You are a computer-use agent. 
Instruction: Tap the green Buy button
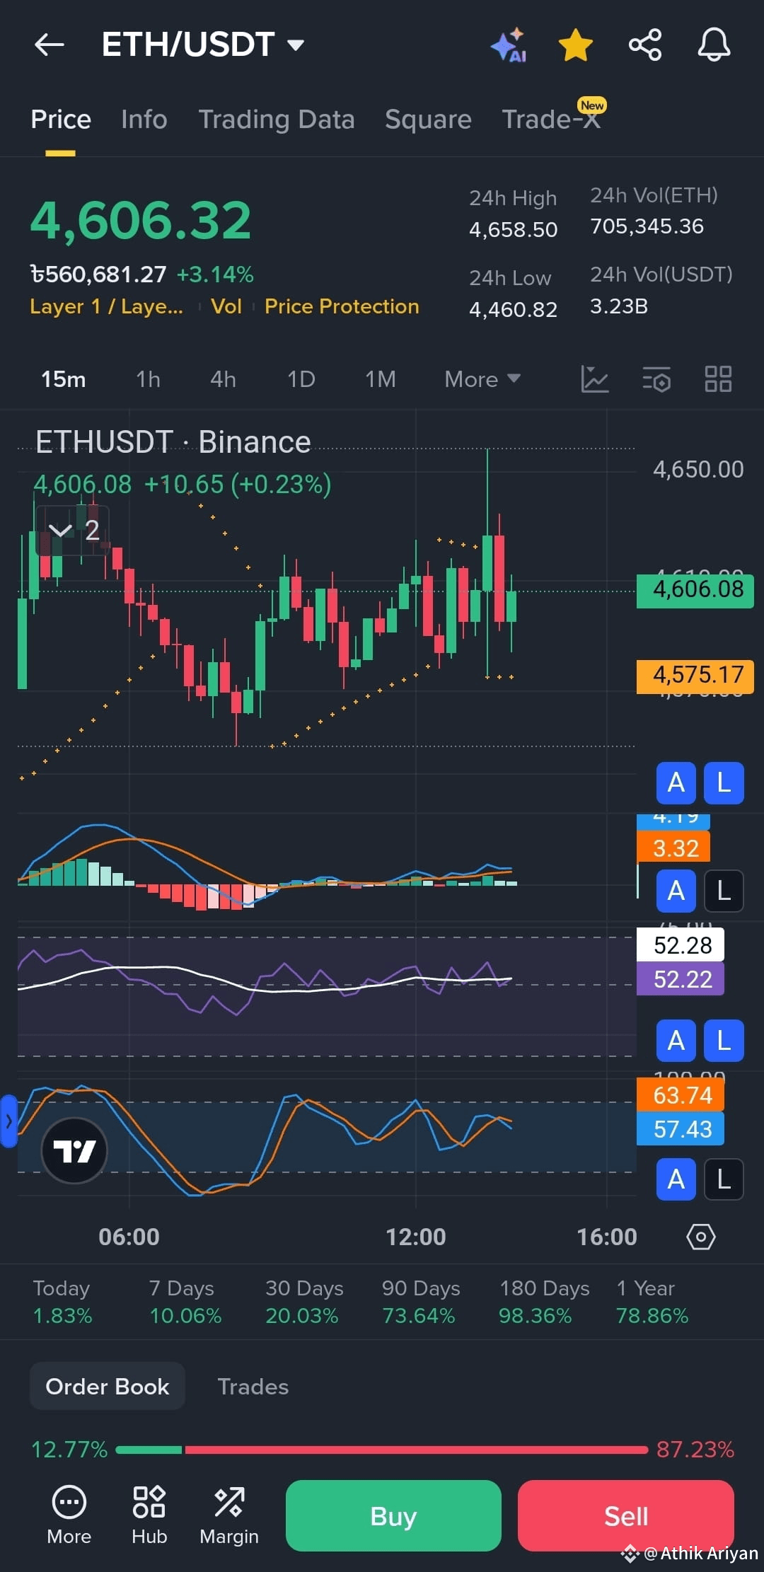(x=393, y=1515)
